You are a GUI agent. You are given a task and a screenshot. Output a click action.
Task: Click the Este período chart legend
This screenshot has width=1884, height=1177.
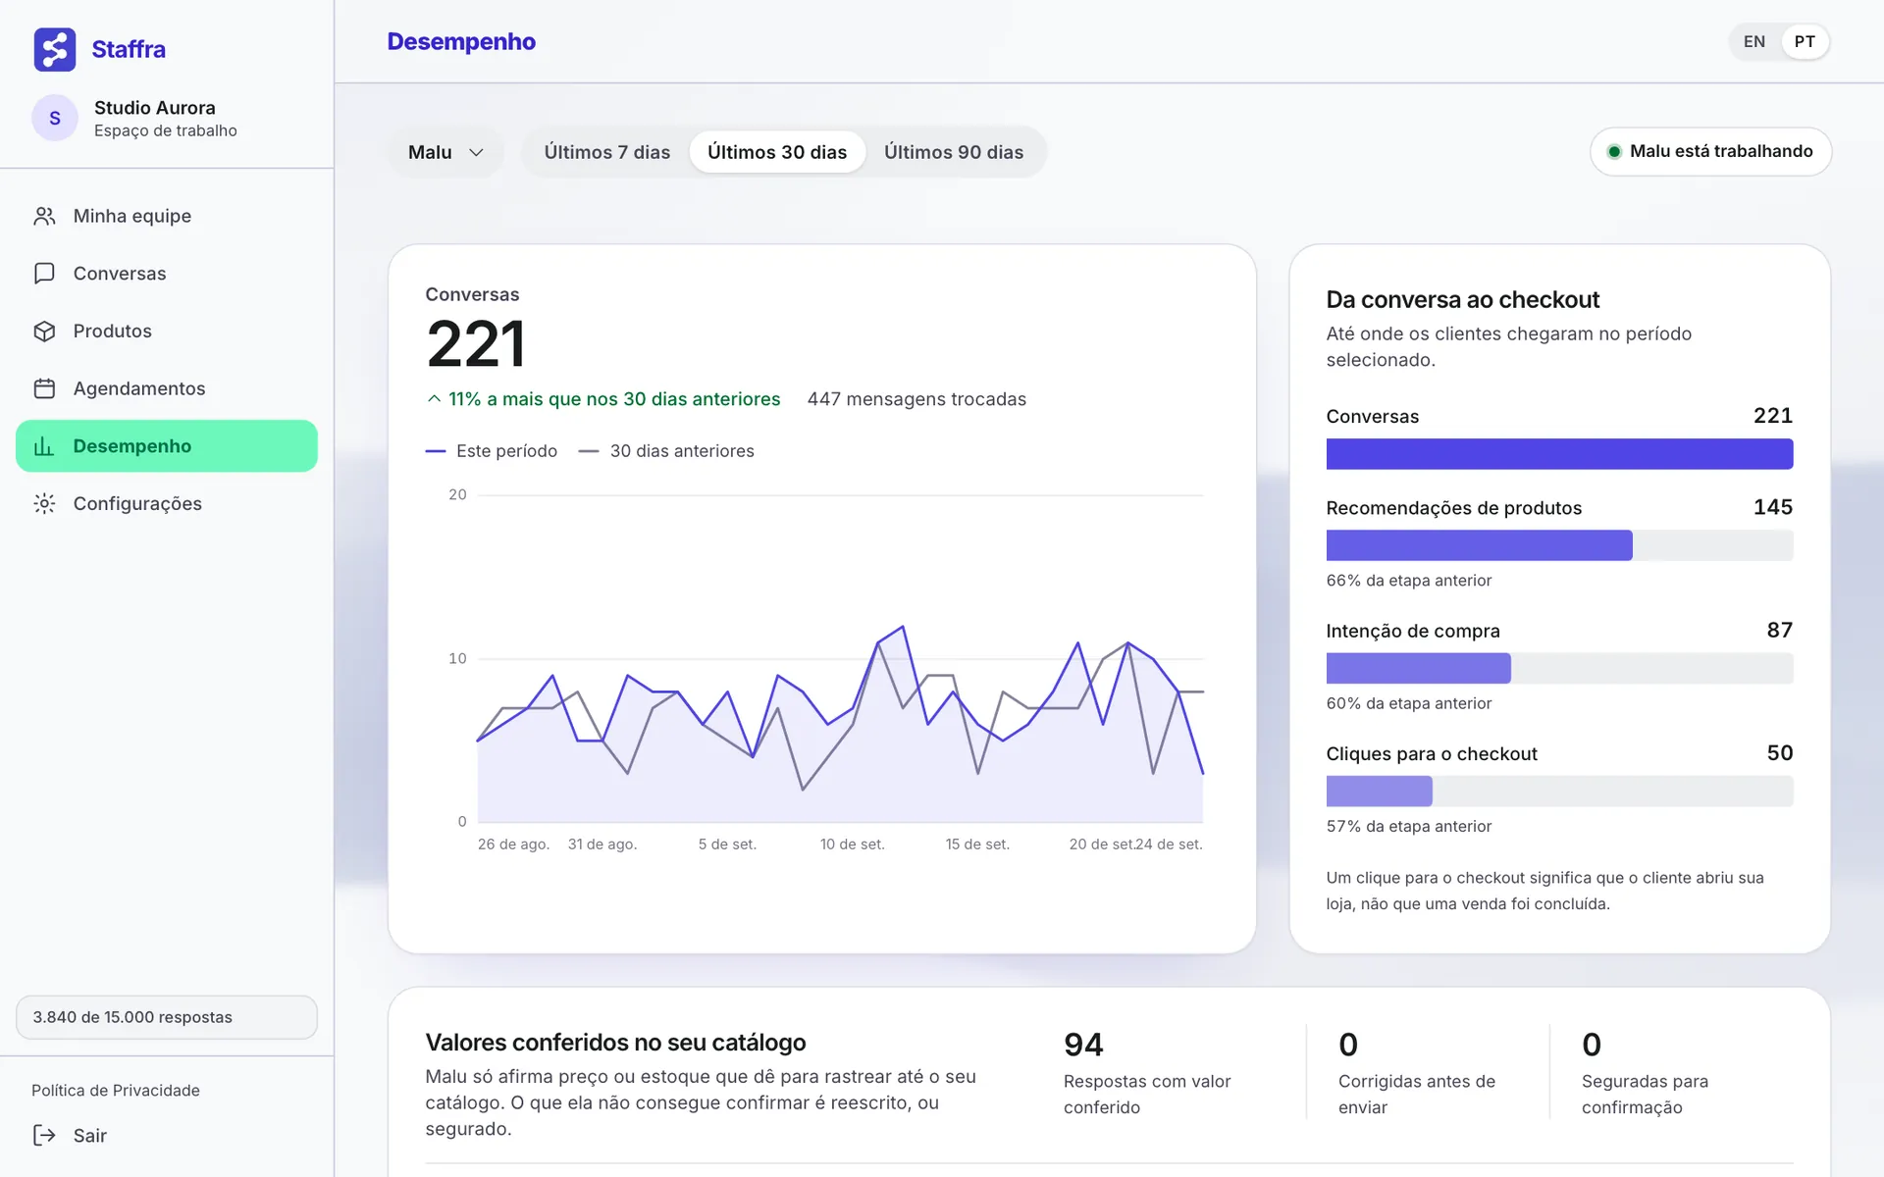click(492, 451)
